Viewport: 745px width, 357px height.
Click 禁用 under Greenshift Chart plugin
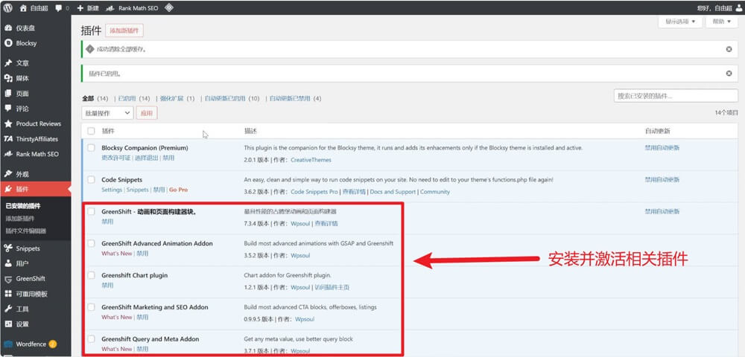click(x=107, y=286)
